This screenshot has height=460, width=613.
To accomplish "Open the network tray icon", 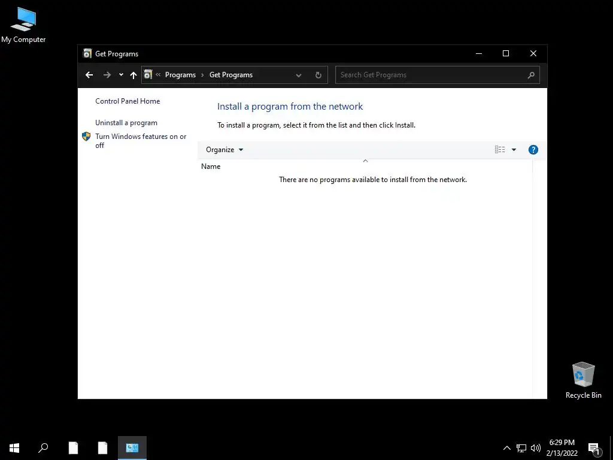I will [521, 448].
